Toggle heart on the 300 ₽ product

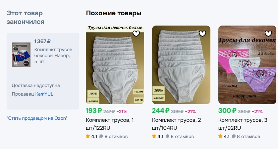click(268, 34)
